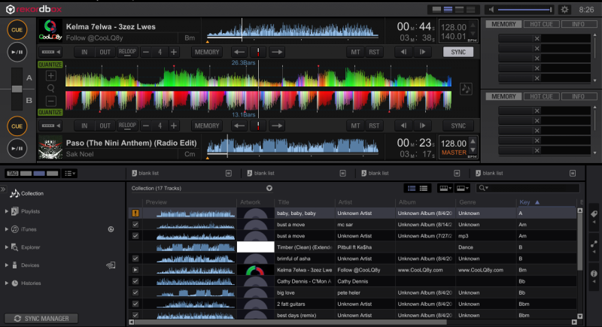Halve the loop length on deck A
602x327 pixels.
(145, 52)
